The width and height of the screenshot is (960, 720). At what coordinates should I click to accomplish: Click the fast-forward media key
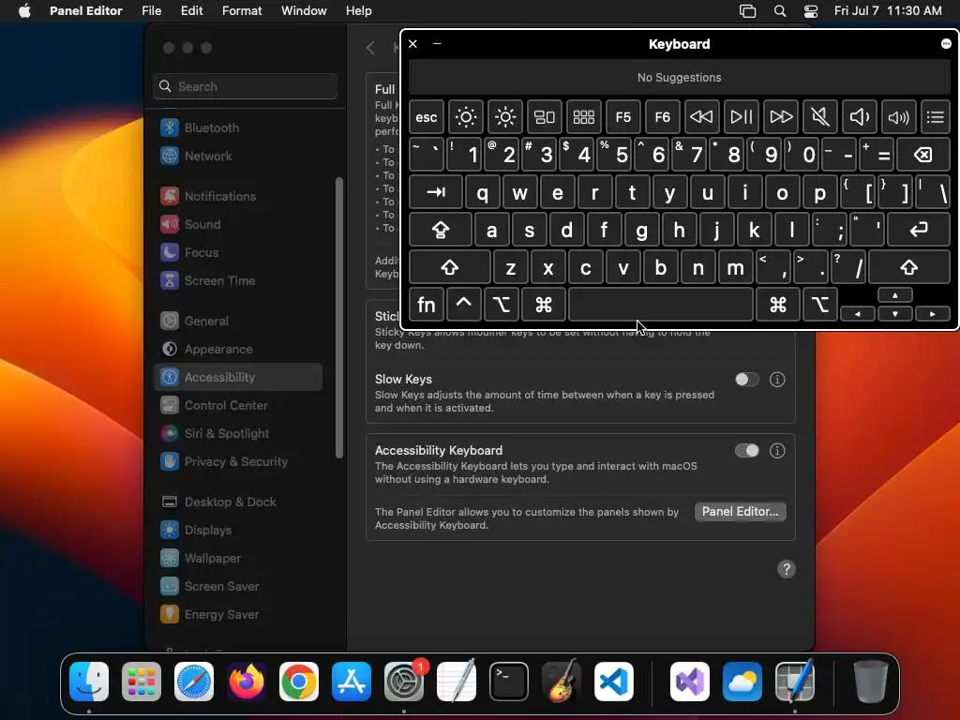[x=781, y=117]
